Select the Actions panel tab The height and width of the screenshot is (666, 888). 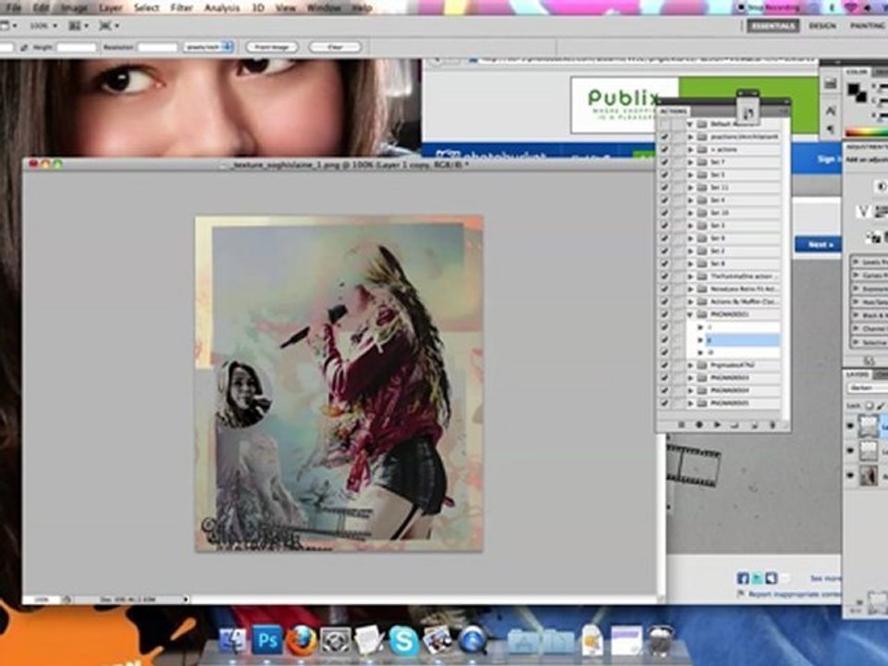674,111
